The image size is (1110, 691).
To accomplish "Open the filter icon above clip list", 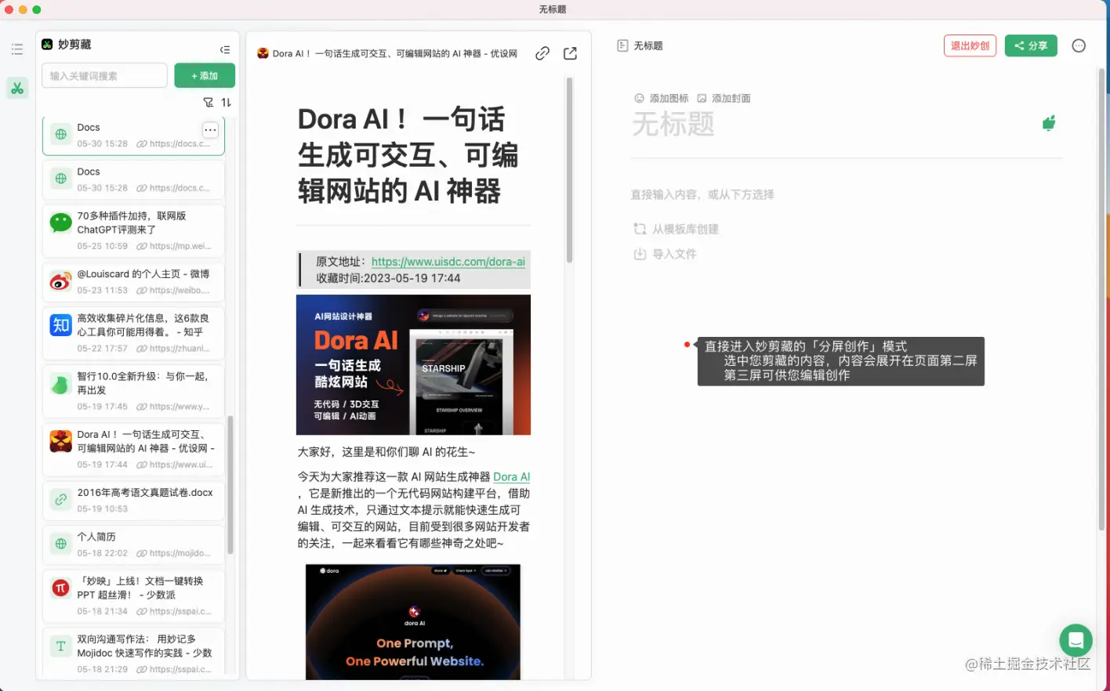I will point(209,103).
